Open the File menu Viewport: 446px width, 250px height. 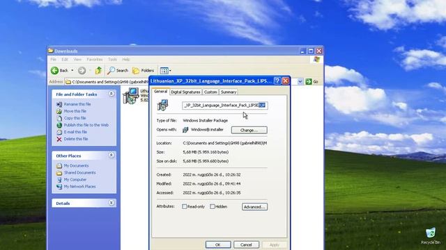(53, 60)
